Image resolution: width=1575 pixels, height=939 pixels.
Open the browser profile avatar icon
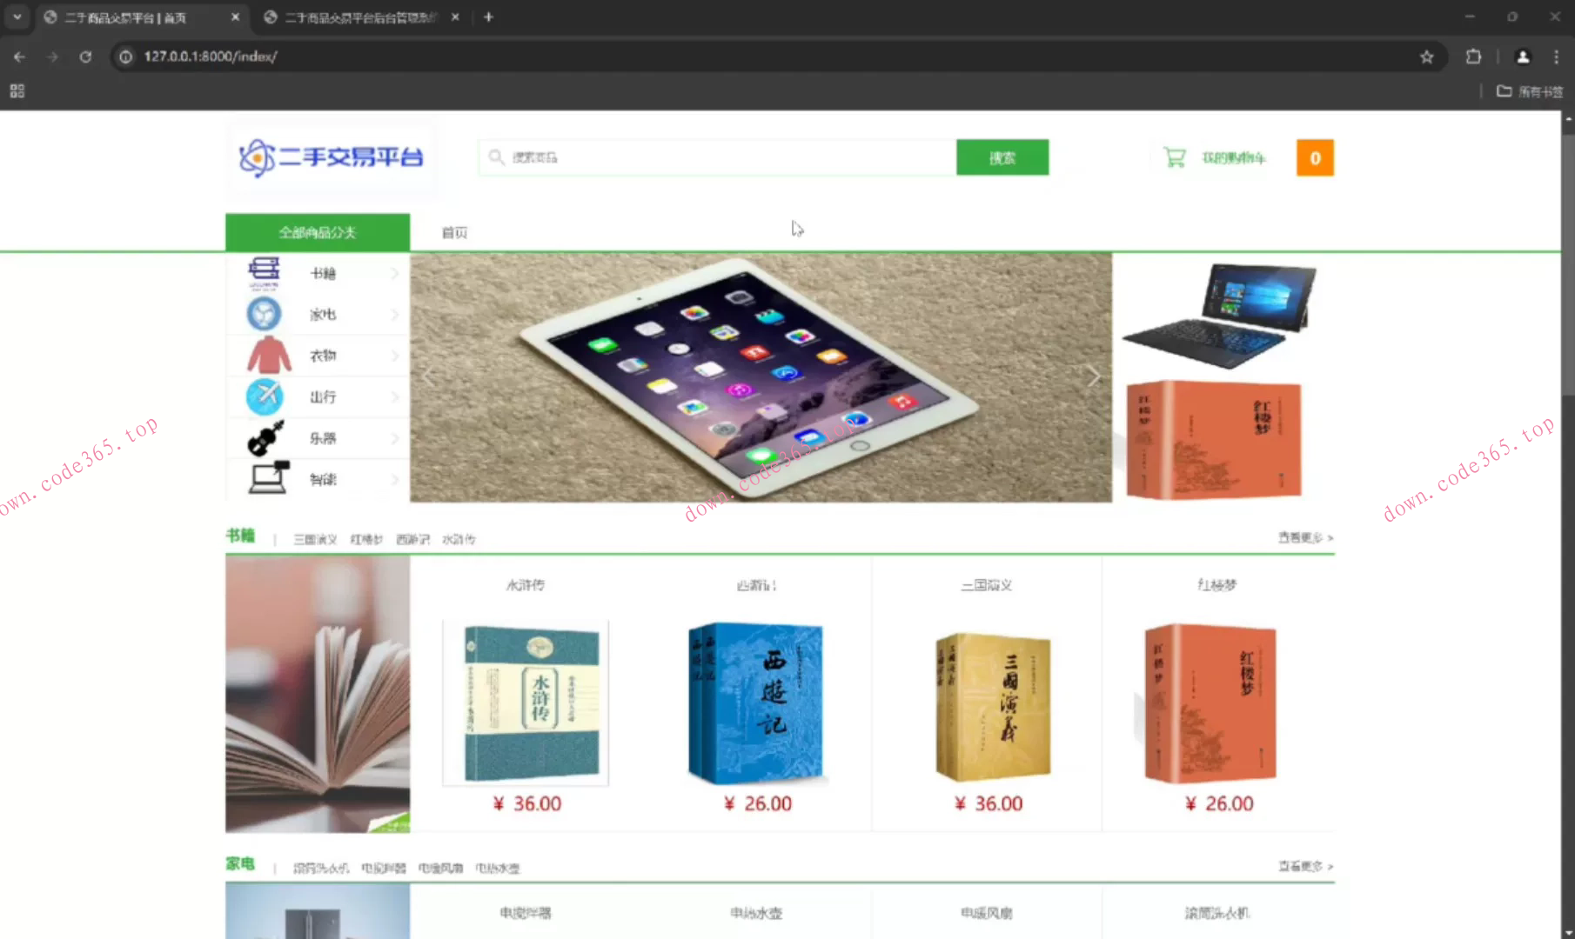(1523, 57)
